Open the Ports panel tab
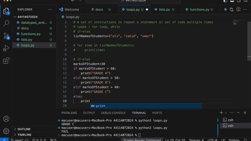This screenshot has height=141, width=251. click(157, 113)
